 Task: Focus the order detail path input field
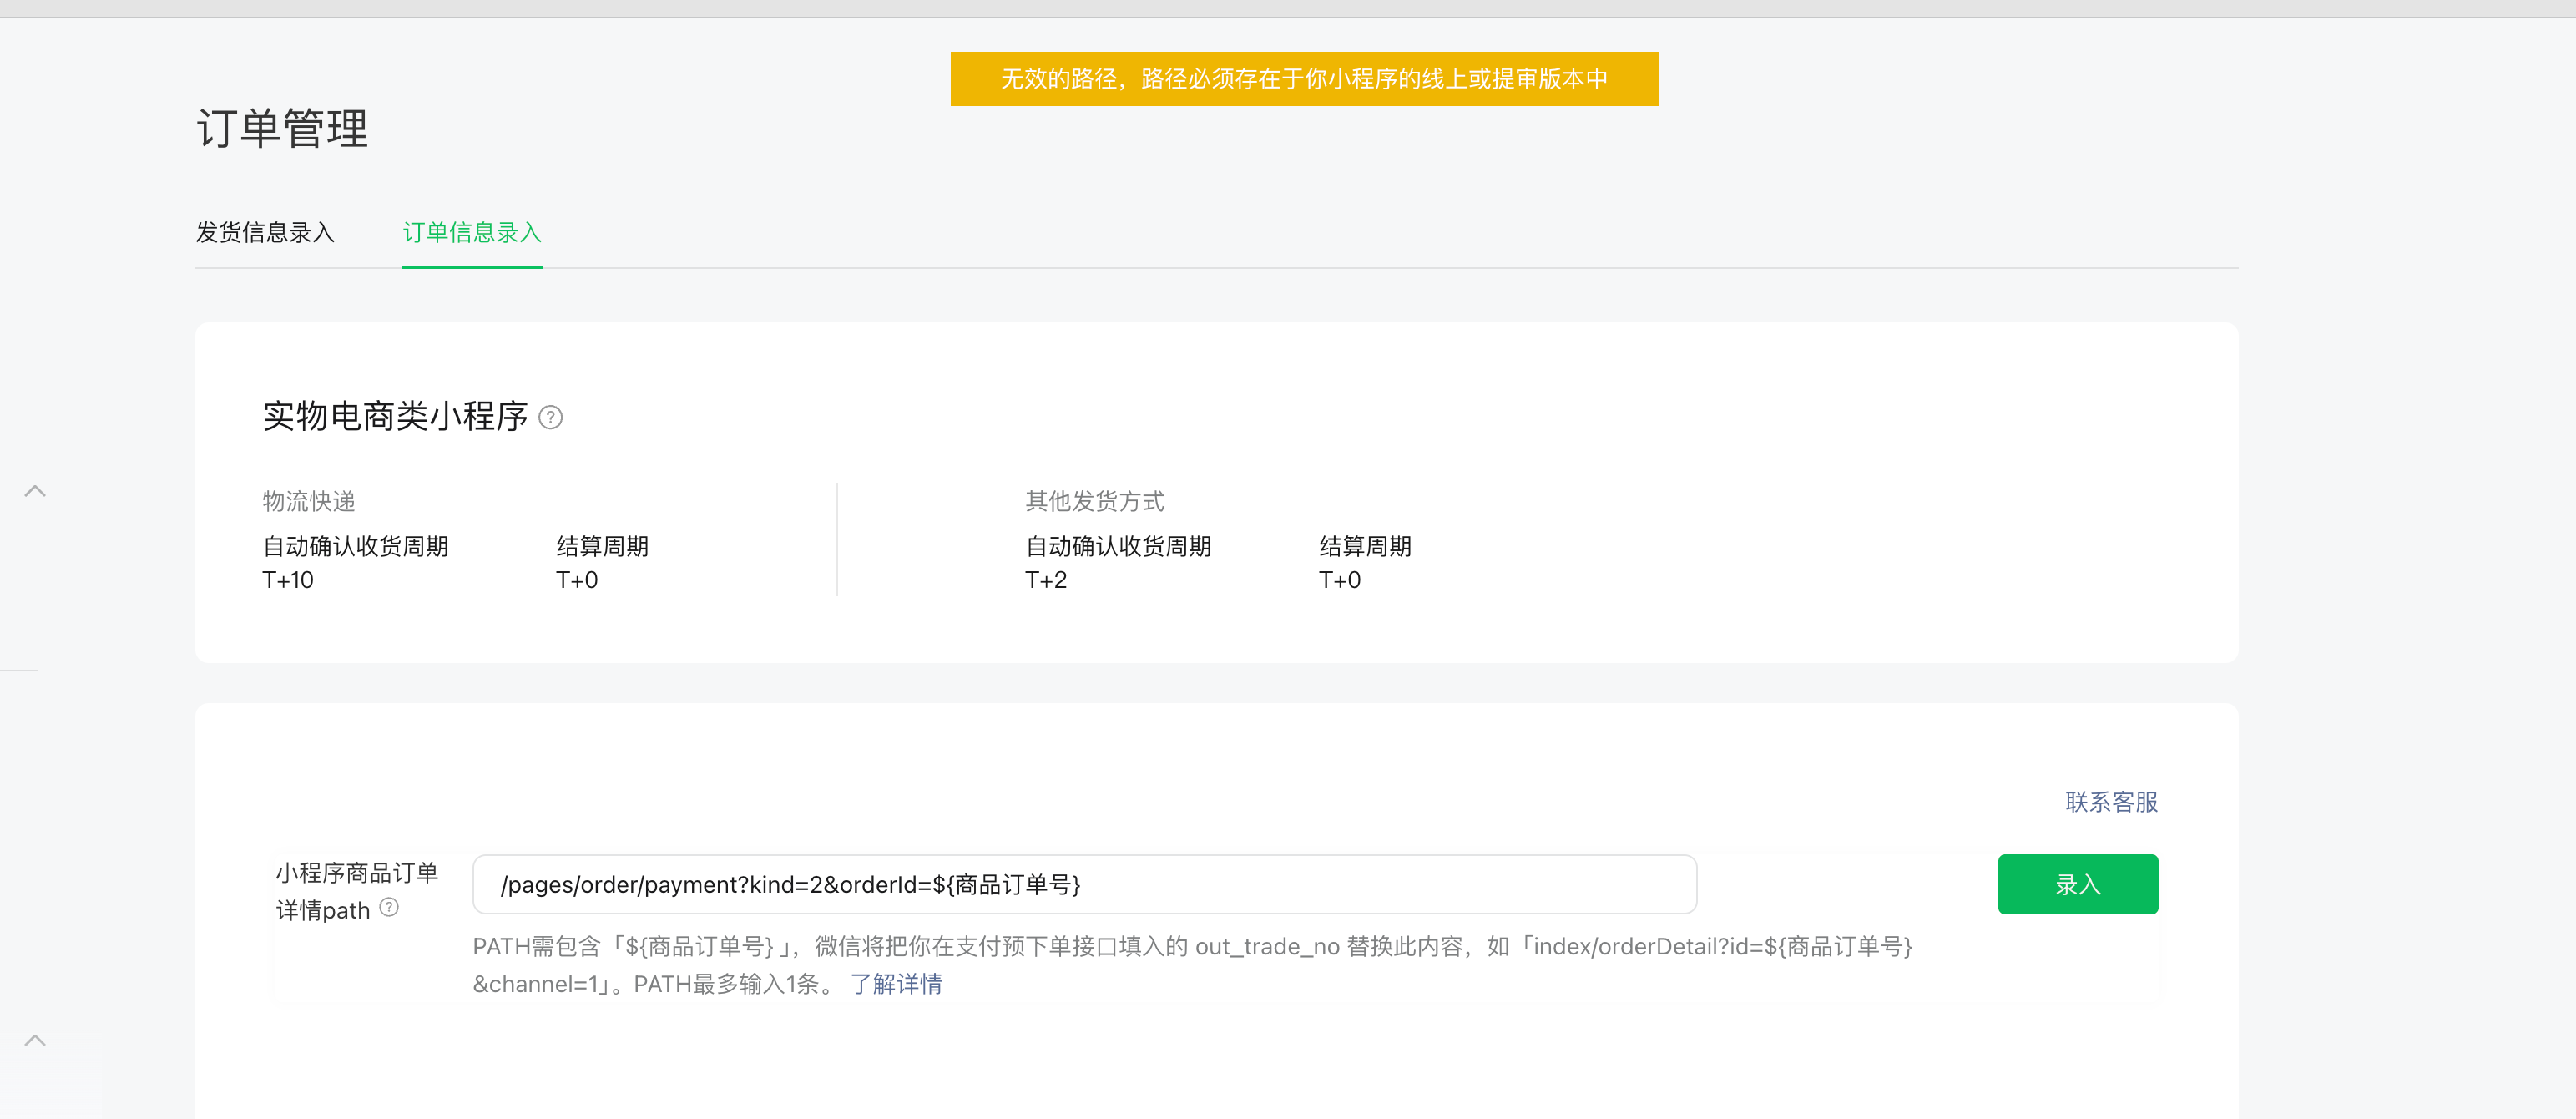point(1084,884)
